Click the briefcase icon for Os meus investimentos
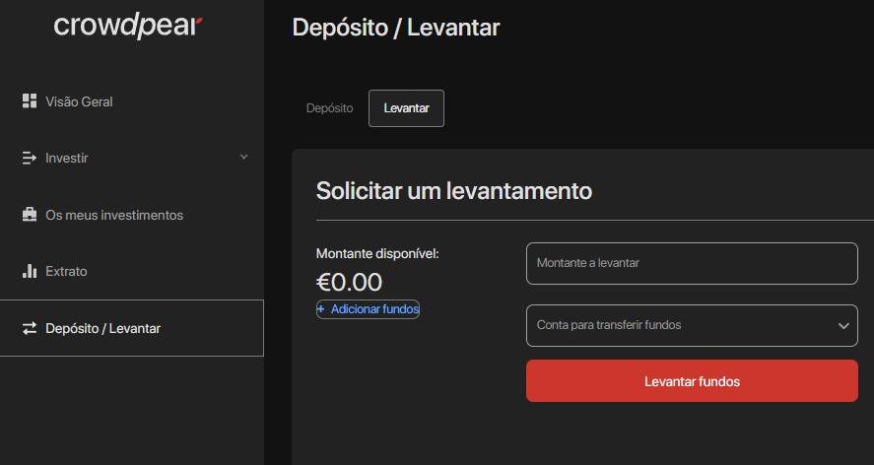 [30, 215]
